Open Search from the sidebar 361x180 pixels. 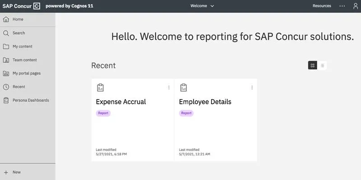pos(28,33)
